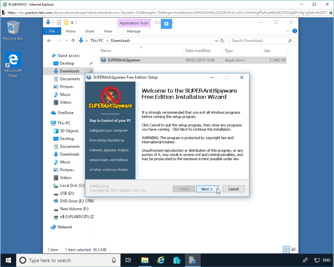Sort by Size column header
Image resolution: width=334 pixels, height=267 pixels.
pos(267,51)
